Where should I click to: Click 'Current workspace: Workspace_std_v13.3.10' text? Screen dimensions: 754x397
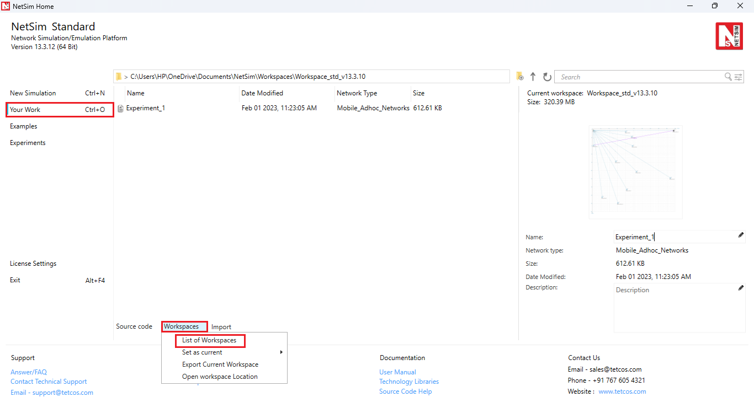coord(592,93)
